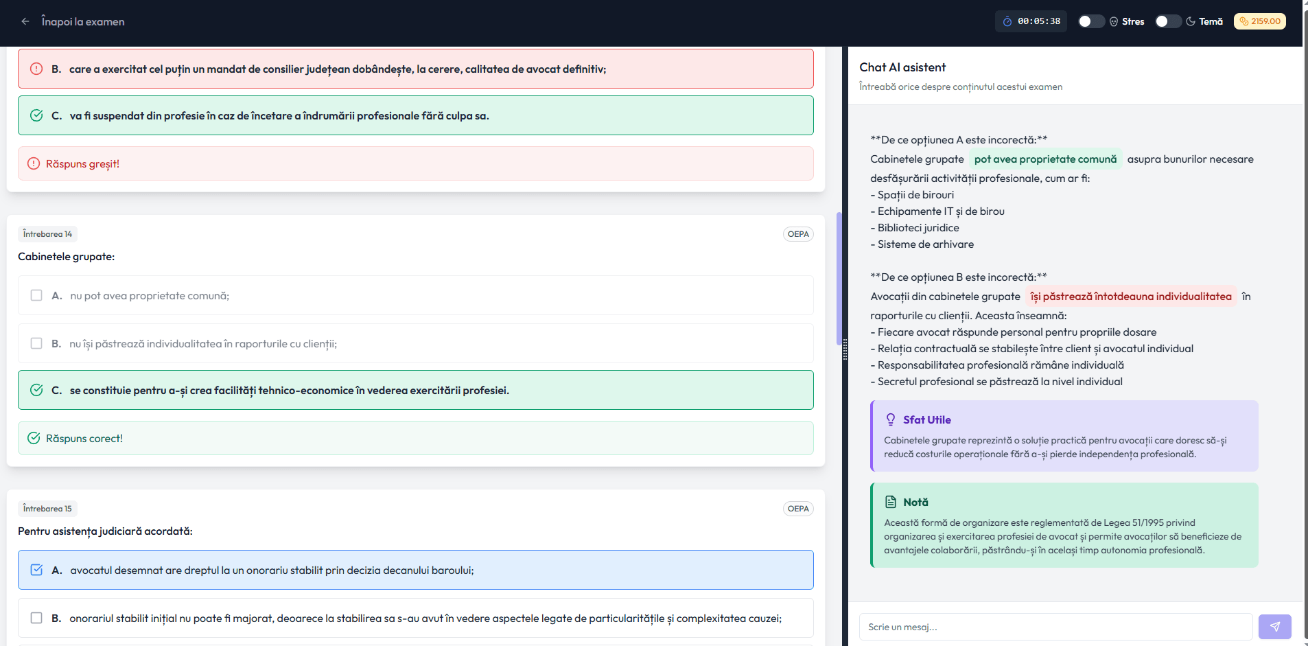Click the Cabinetele grupate question title
This screenshot has height=646, width=1308.
tap(67, 257)
